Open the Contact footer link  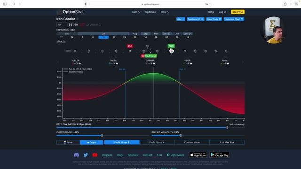[147, 155]
